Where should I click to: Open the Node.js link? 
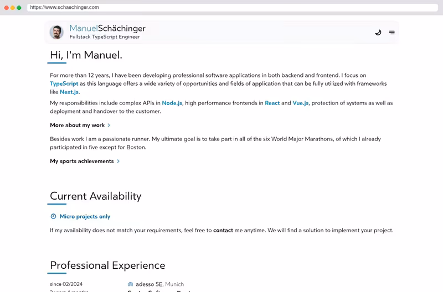click(172, 103)
